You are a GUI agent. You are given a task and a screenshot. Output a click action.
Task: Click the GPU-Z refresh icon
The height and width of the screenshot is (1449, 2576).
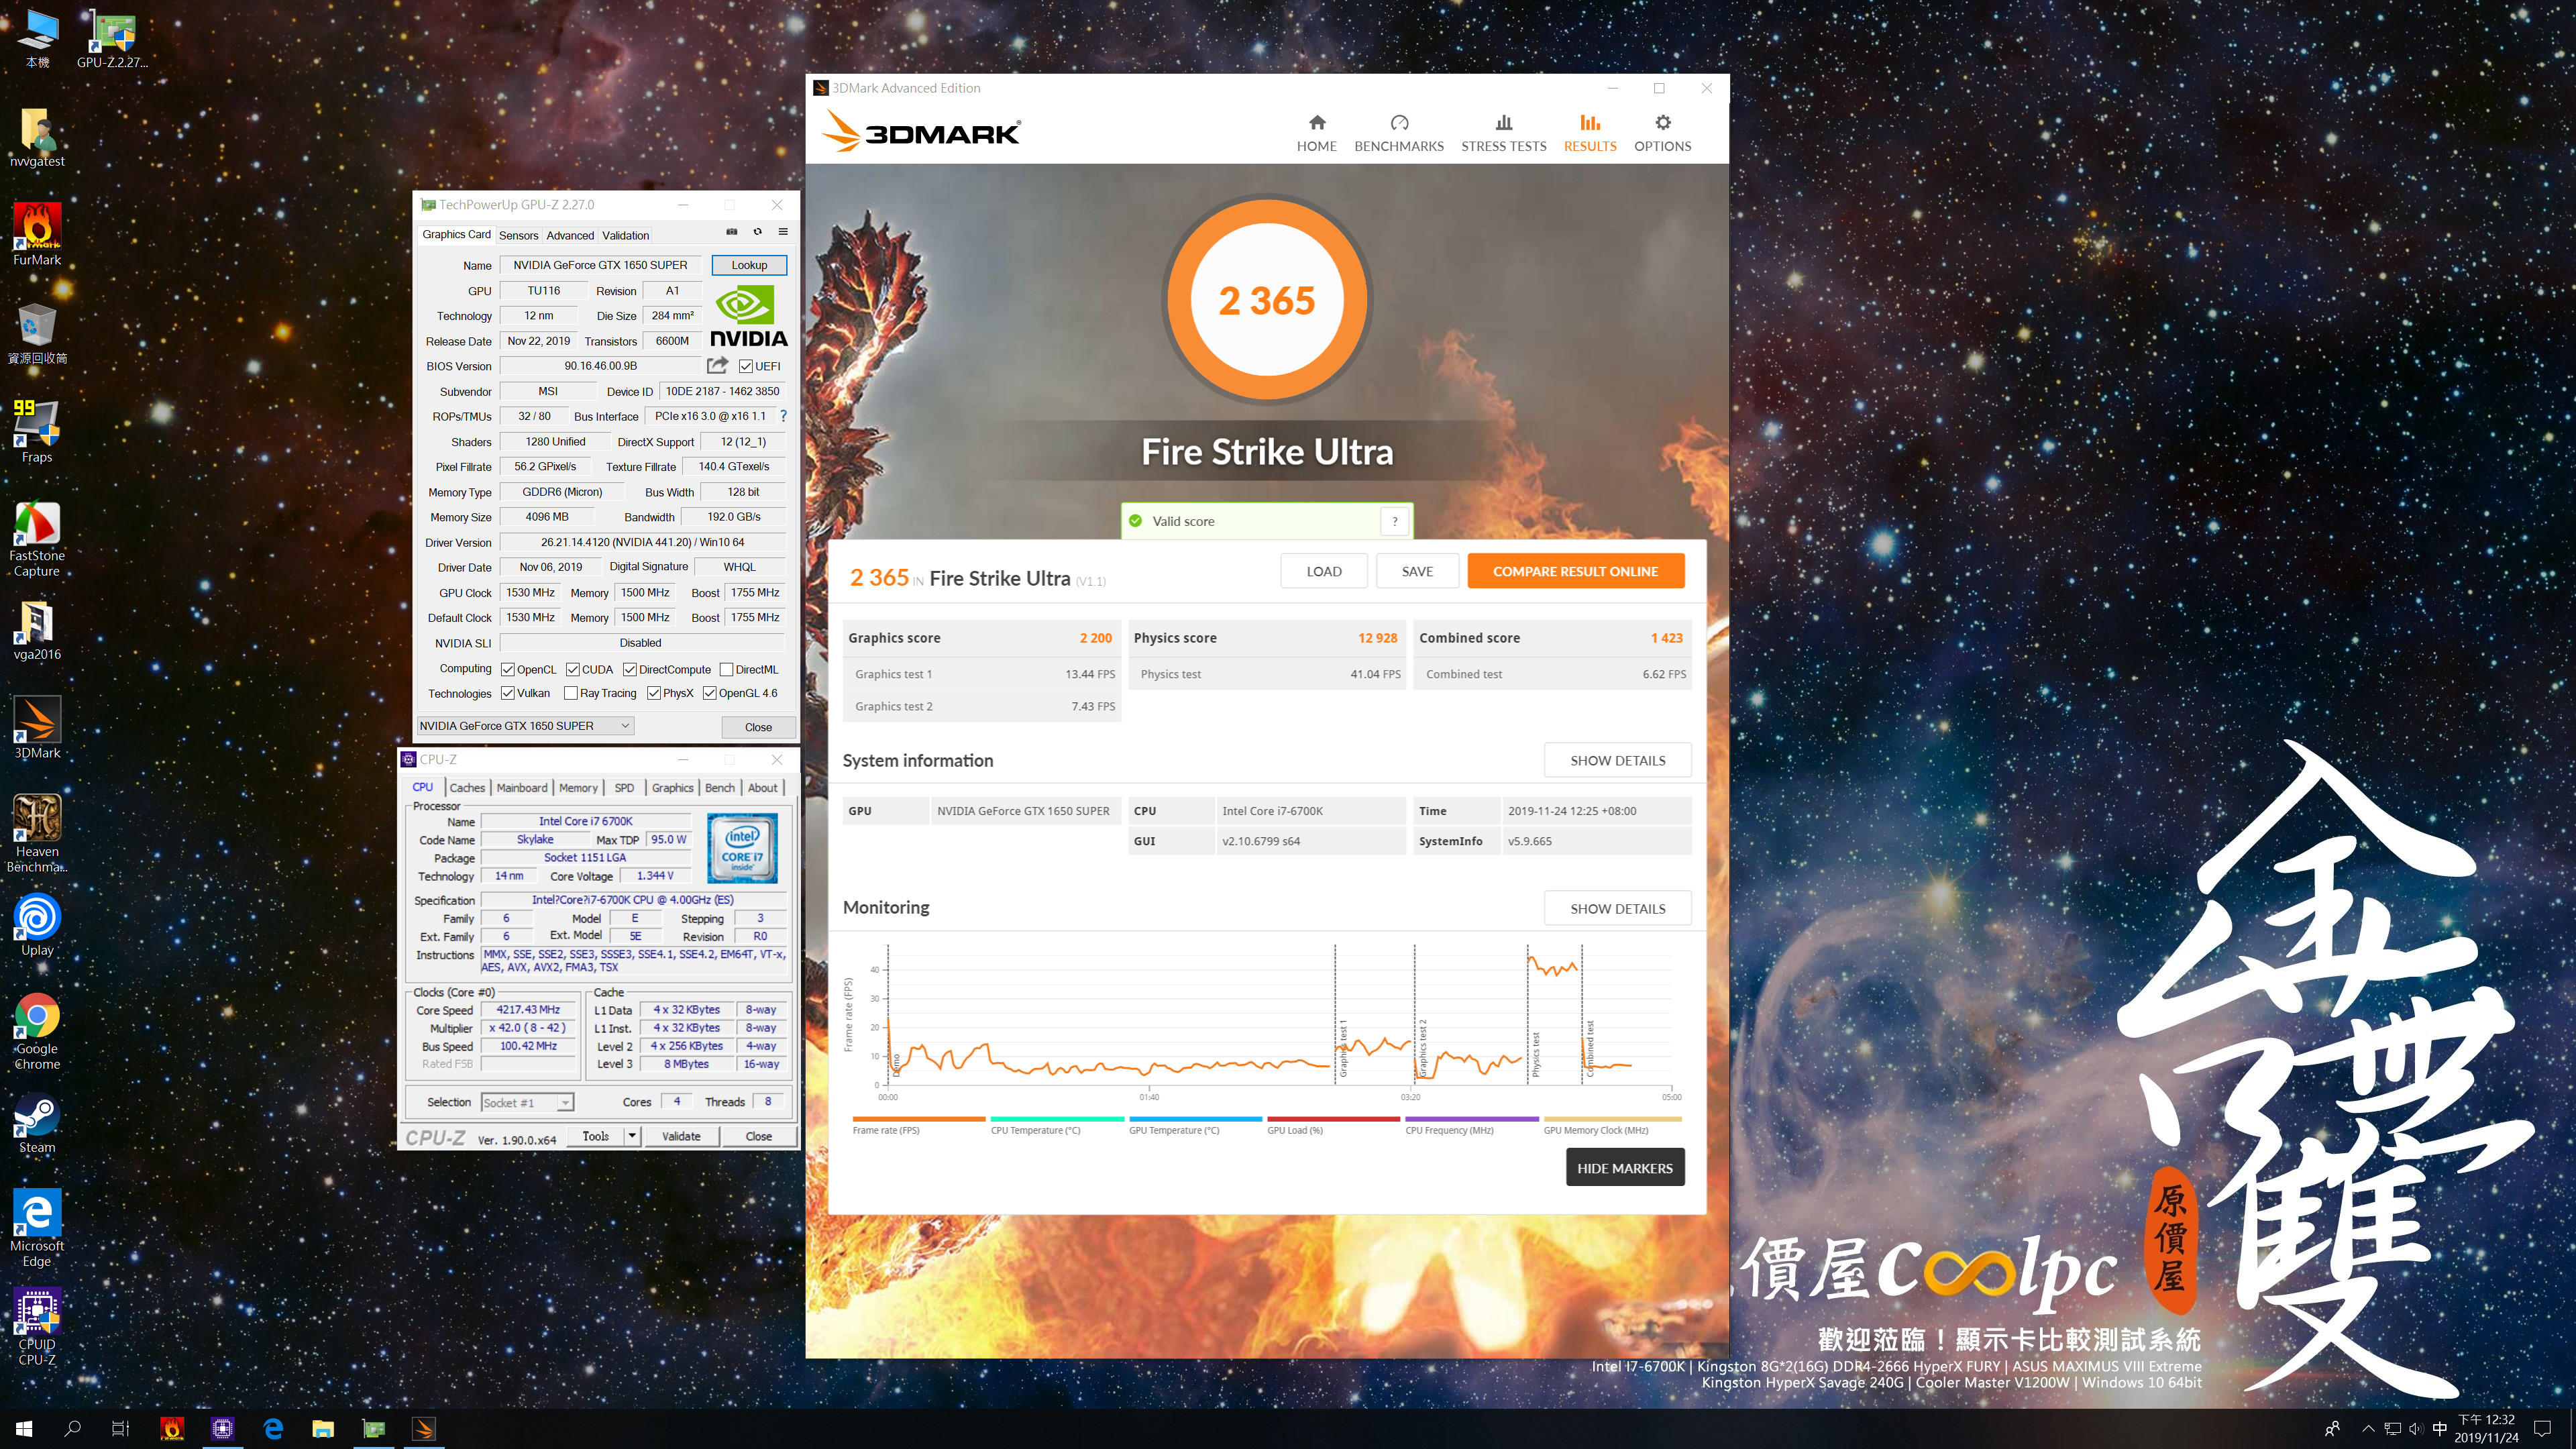pos(757,231)
